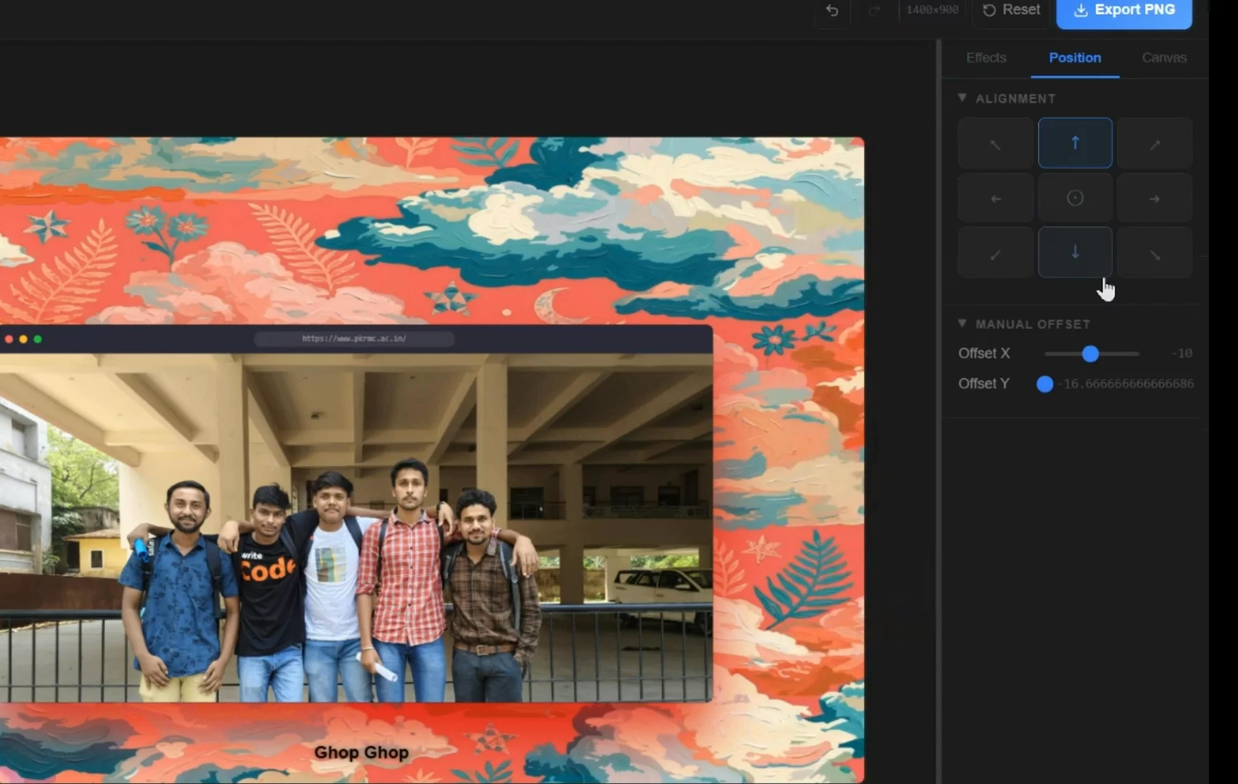Click the 1400x900 canvas size label
The width and height of the screenshot is (1238, 784).
[932, 10]
